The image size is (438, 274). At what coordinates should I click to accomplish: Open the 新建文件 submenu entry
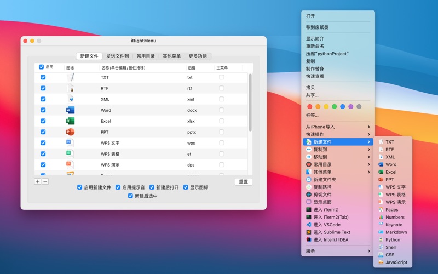[338, 142]
